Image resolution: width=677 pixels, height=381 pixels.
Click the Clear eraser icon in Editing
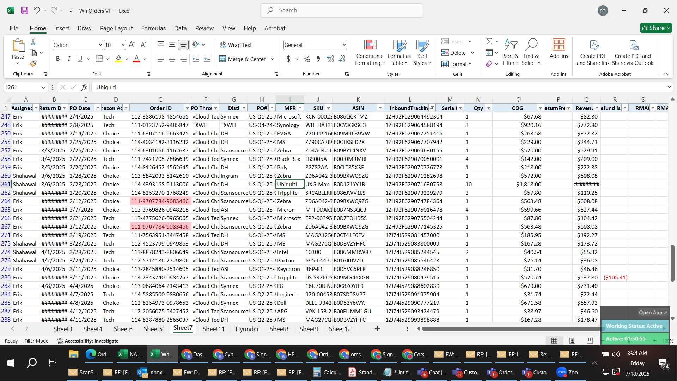pyautogui.click(x=489, y=64)
